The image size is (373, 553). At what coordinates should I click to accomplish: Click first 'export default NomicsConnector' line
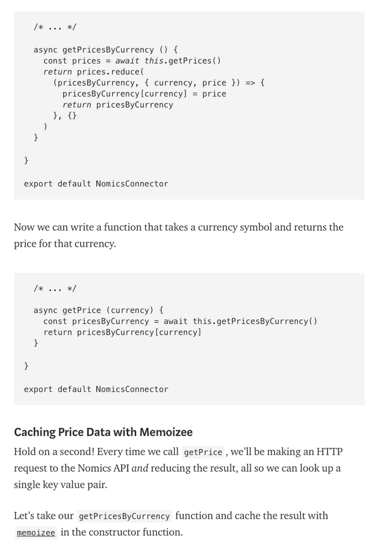coord(96,184)
